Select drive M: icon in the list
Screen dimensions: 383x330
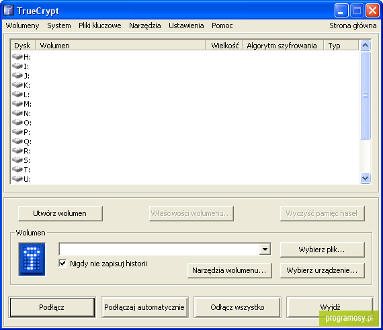(x=17, y=104)
